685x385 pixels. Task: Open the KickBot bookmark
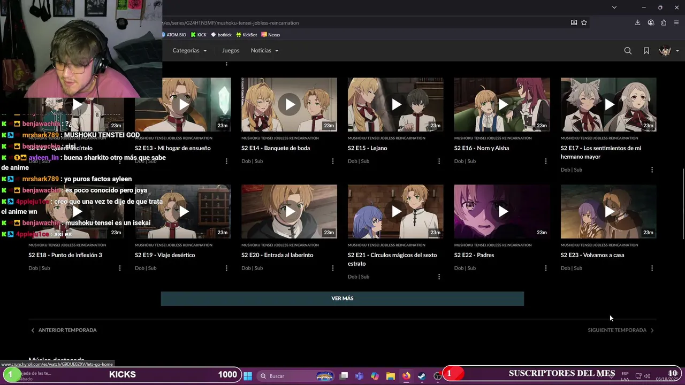[x=247, y=35]
